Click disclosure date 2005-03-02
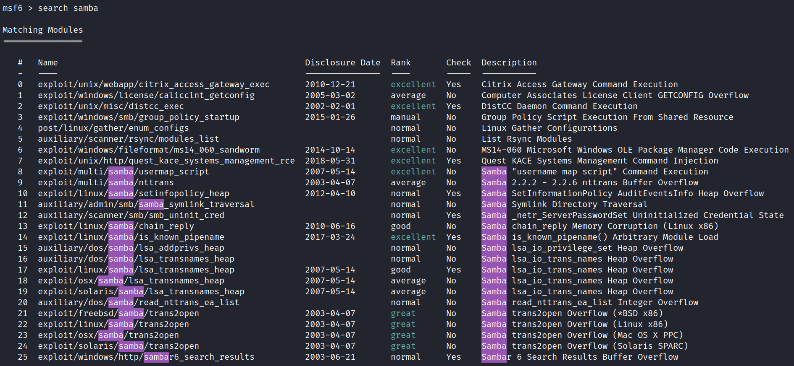Viewport: 794px width, 366px height. (x=330, y=95)
